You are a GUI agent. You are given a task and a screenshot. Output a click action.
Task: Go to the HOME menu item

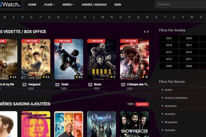(32, 5)
